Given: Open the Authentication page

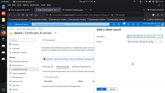Looking at the screenshot, I should [x=17, y=65].
